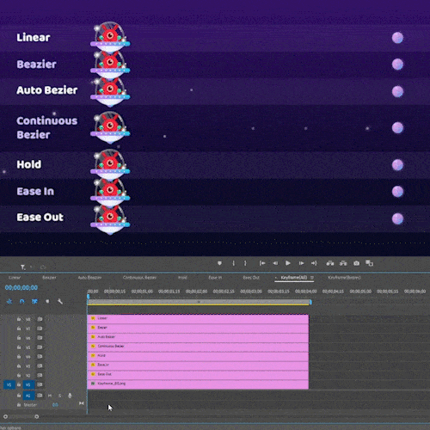Switch to the Beazier sequence tab

tap(49, 278)
